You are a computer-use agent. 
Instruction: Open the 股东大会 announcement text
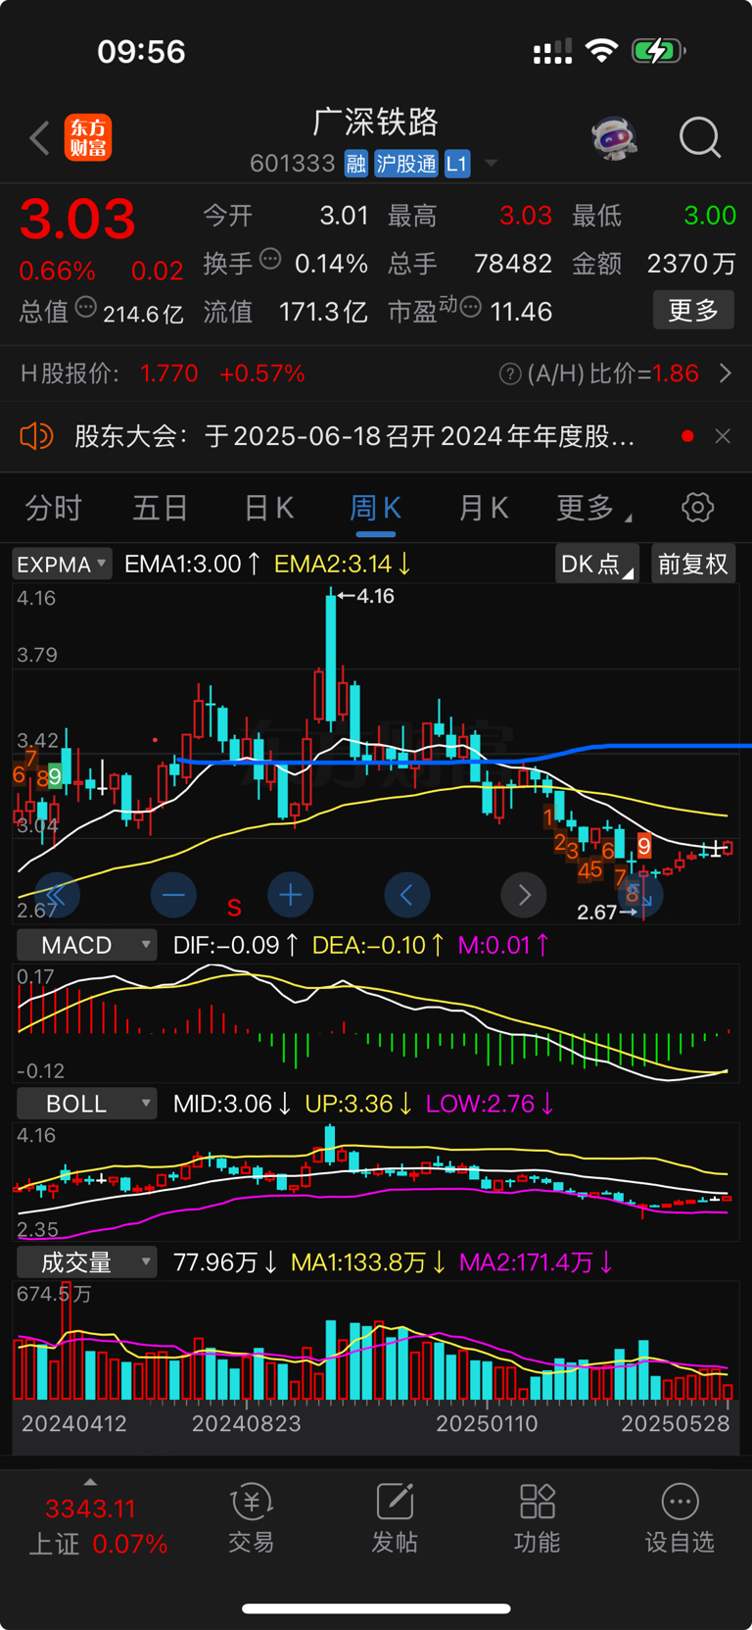[354, 436]
